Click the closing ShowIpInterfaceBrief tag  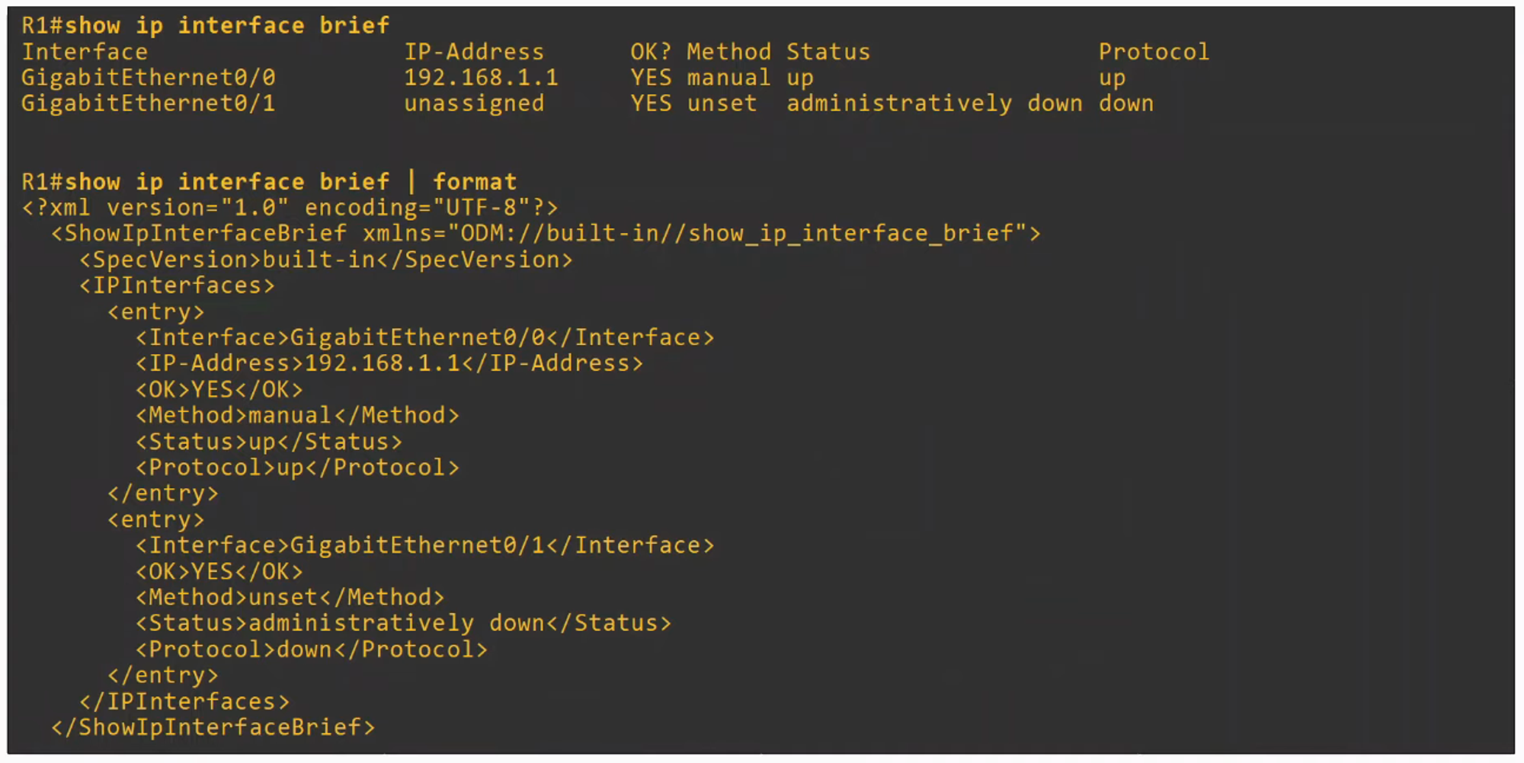(x=213, y=727)
